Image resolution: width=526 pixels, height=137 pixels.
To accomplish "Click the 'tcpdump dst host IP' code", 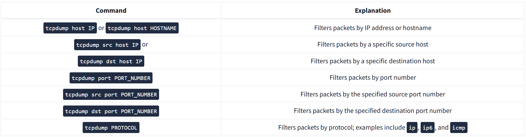I will (x=111, y=61).
